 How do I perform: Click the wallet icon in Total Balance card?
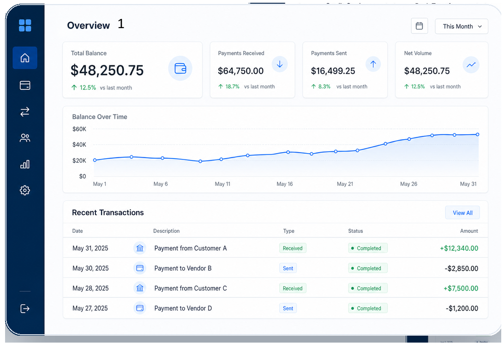[x=180, y=68]
